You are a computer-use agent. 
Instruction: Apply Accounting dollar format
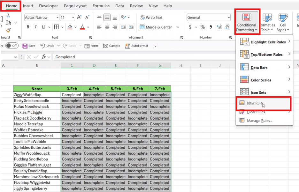tap(190, 27)
